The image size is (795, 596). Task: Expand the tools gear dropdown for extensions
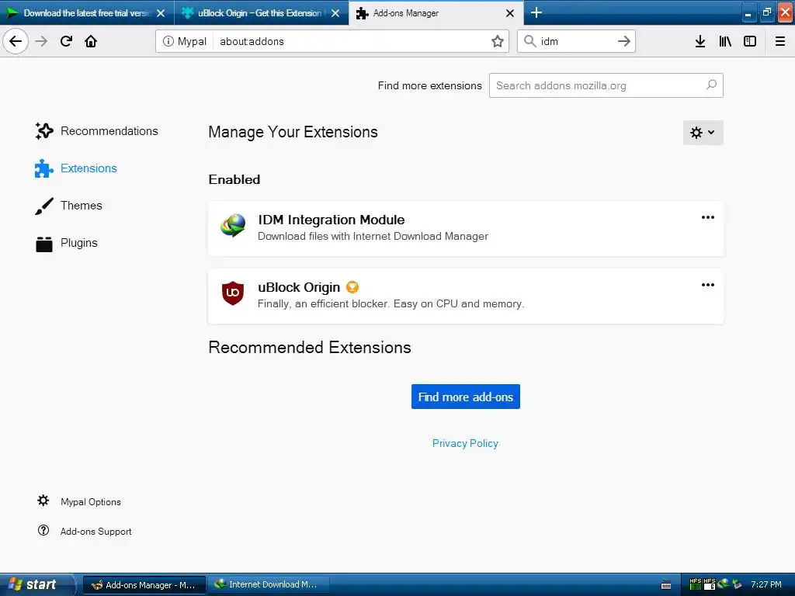coord(703,133)
